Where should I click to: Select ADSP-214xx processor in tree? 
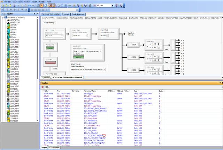tap(15, 20)
